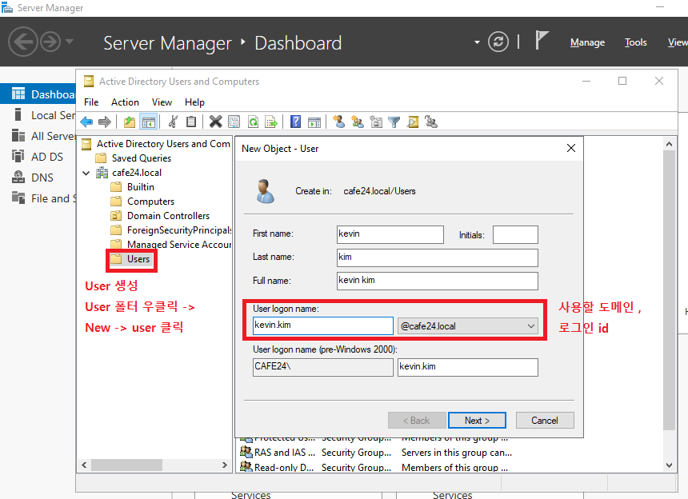Open the Help menu in ADUC

[194, 102]
